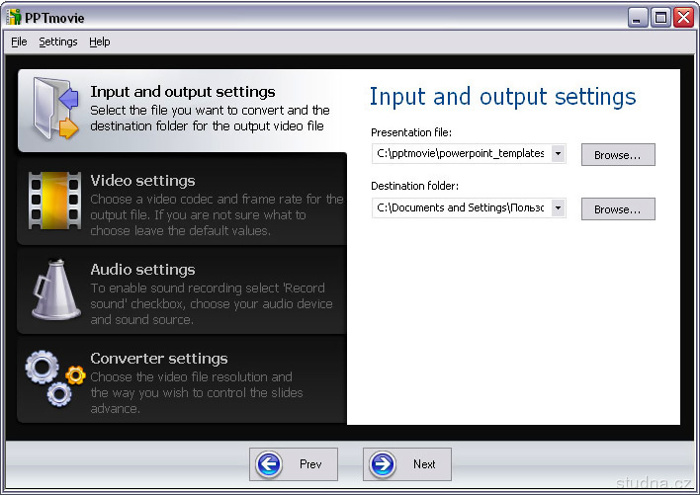Click the folder icon for Input and output settings
The image size is (700, 495).
53,111
